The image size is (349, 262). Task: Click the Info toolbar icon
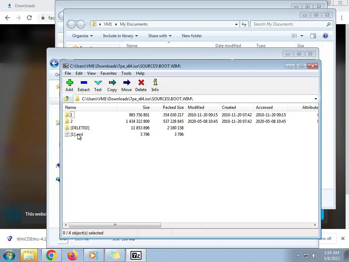(x=155, y=85)
